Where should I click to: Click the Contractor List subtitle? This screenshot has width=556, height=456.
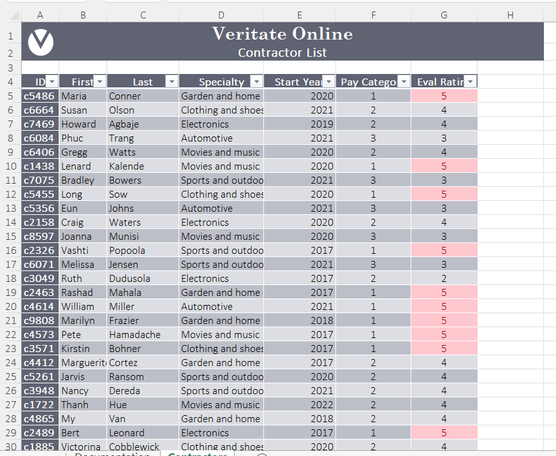click(282, 52)
